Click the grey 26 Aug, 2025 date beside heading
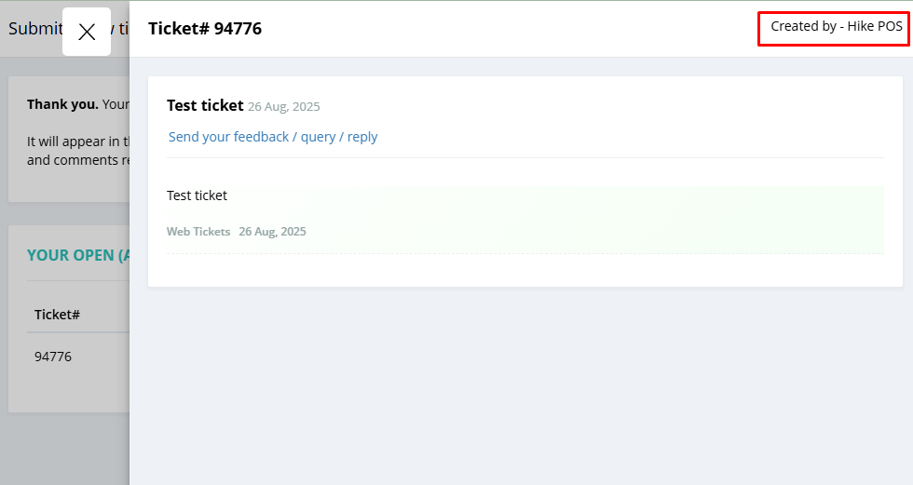Screen dimensions: 913x485 (x=283, y=106)
